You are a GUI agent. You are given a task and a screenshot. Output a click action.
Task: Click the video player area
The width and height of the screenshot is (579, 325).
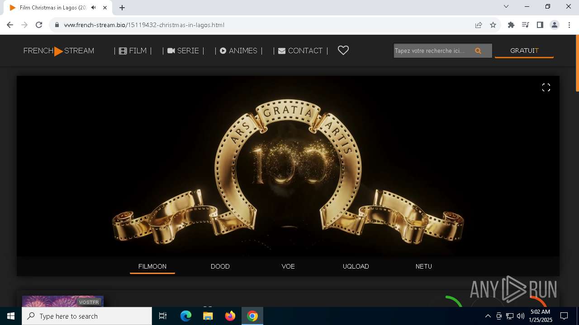click(288, 166)
